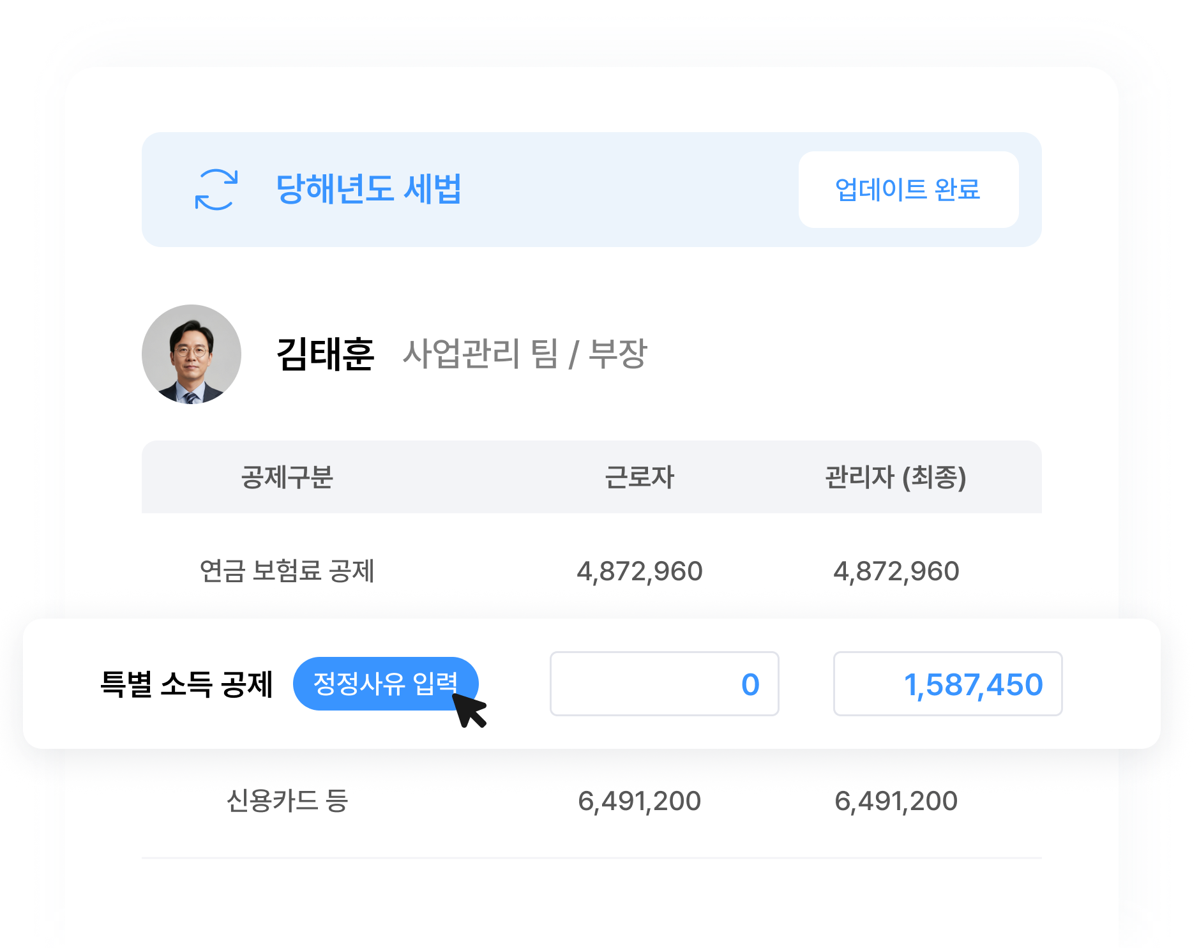This screenshot has height=948, width=1199.
Task: Select the 연금 보험료 공제 row label
Action: (x=287, y=571)
